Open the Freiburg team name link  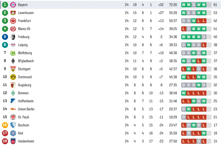(x=24, y=37)
